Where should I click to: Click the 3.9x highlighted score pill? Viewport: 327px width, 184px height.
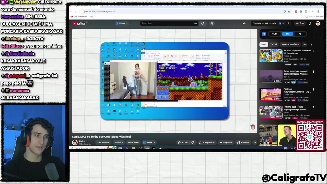287,34
